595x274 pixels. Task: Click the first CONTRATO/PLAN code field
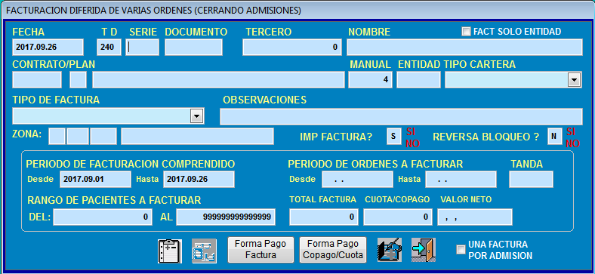point(37,80)
